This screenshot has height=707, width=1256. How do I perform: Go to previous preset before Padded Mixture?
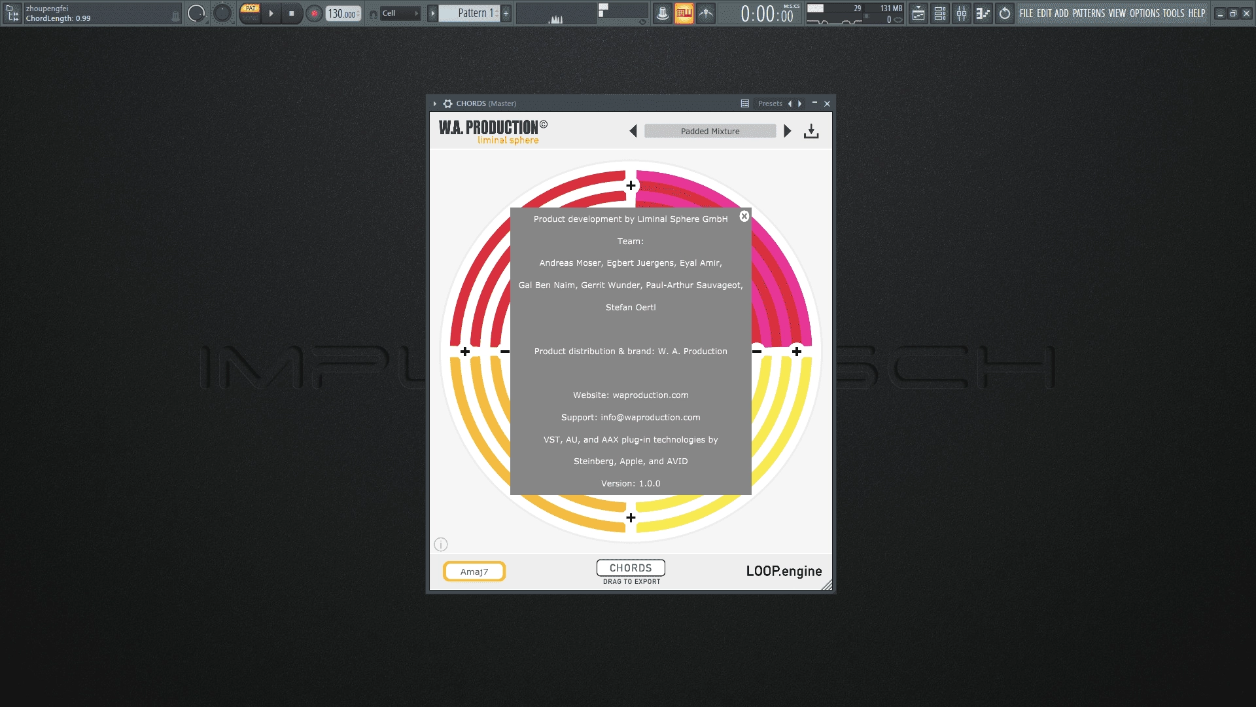[633, 131]
